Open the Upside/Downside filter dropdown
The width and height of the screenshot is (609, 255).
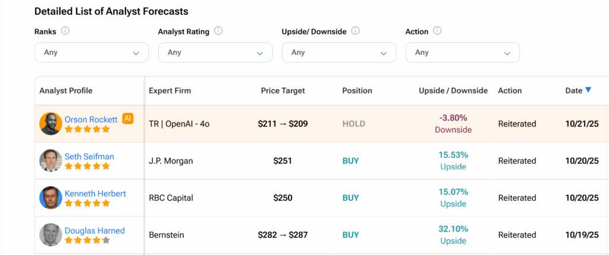point(339,52)
